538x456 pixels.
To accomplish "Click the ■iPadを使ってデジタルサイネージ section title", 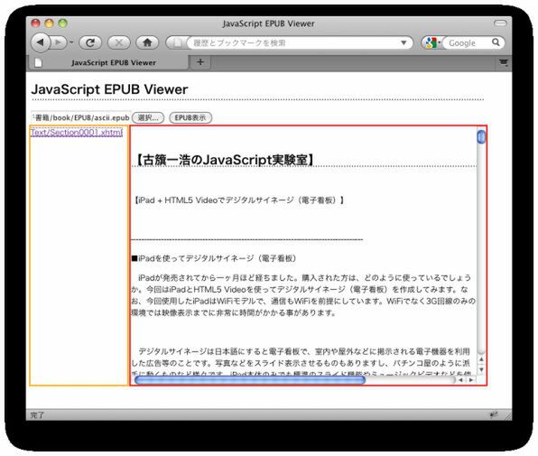I will point(214,258).
